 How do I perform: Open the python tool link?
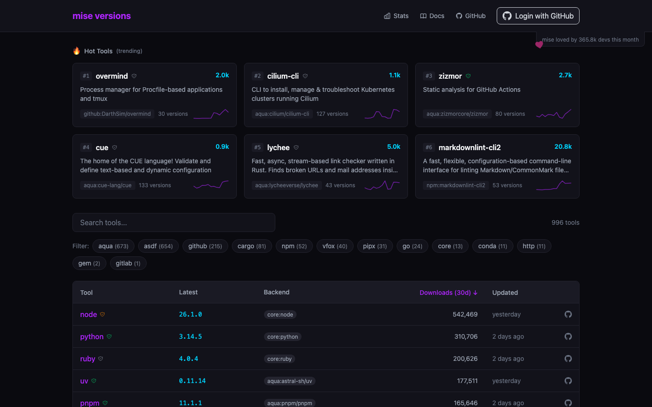(92, 336)
